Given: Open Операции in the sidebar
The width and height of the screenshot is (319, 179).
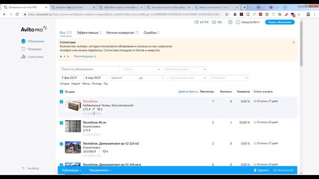Looking at the screenshot, I should (31, 49).
